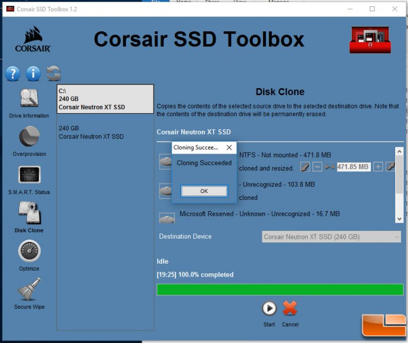Select the Disk Clone tool icon
This screenshot has height=343, width=408.
point(30,213)
